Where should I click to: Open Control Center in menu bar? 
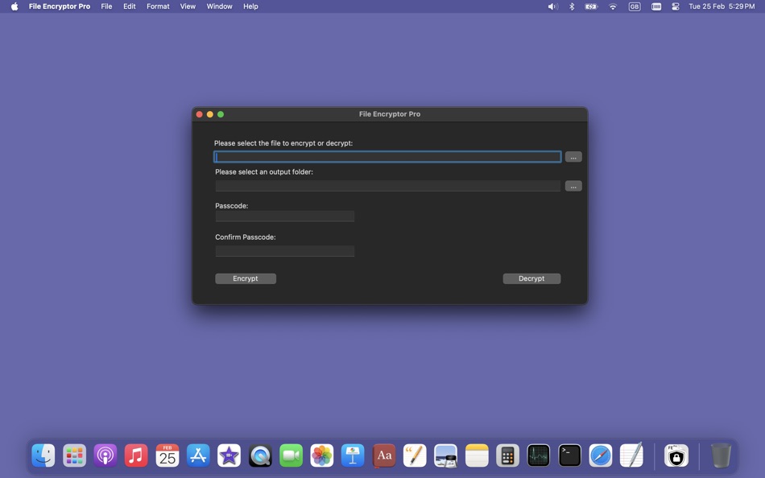point(676,6)
